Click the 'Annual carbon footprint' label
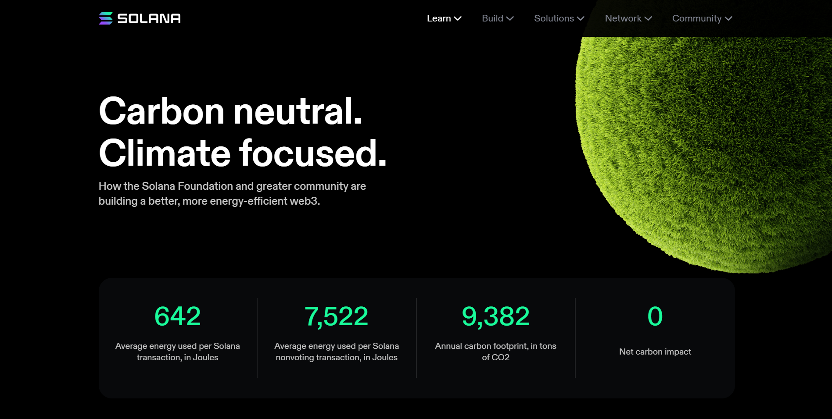 (496, 352)
